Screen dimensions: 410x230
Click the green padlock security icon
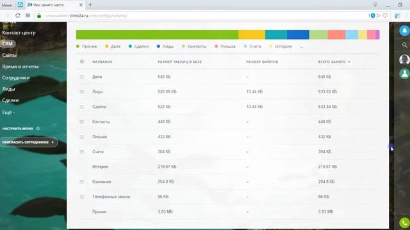point(39,15)
